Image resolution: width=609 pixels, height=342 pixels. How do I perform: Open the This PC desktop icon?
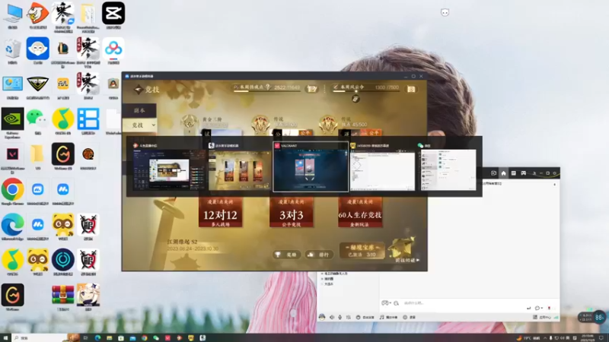click(13, 14)
